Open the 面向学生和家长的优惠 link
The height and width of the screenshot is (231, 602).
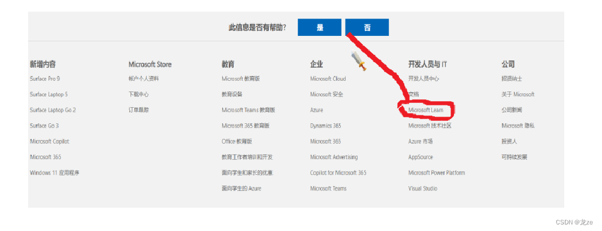247,173
